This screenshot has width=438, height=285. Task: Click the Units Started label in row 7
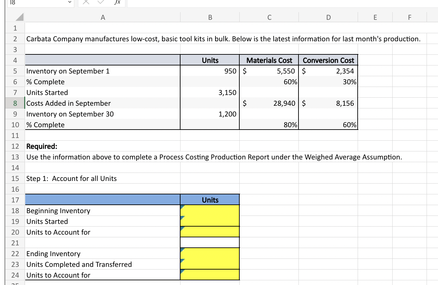click(x=47, y=92)
